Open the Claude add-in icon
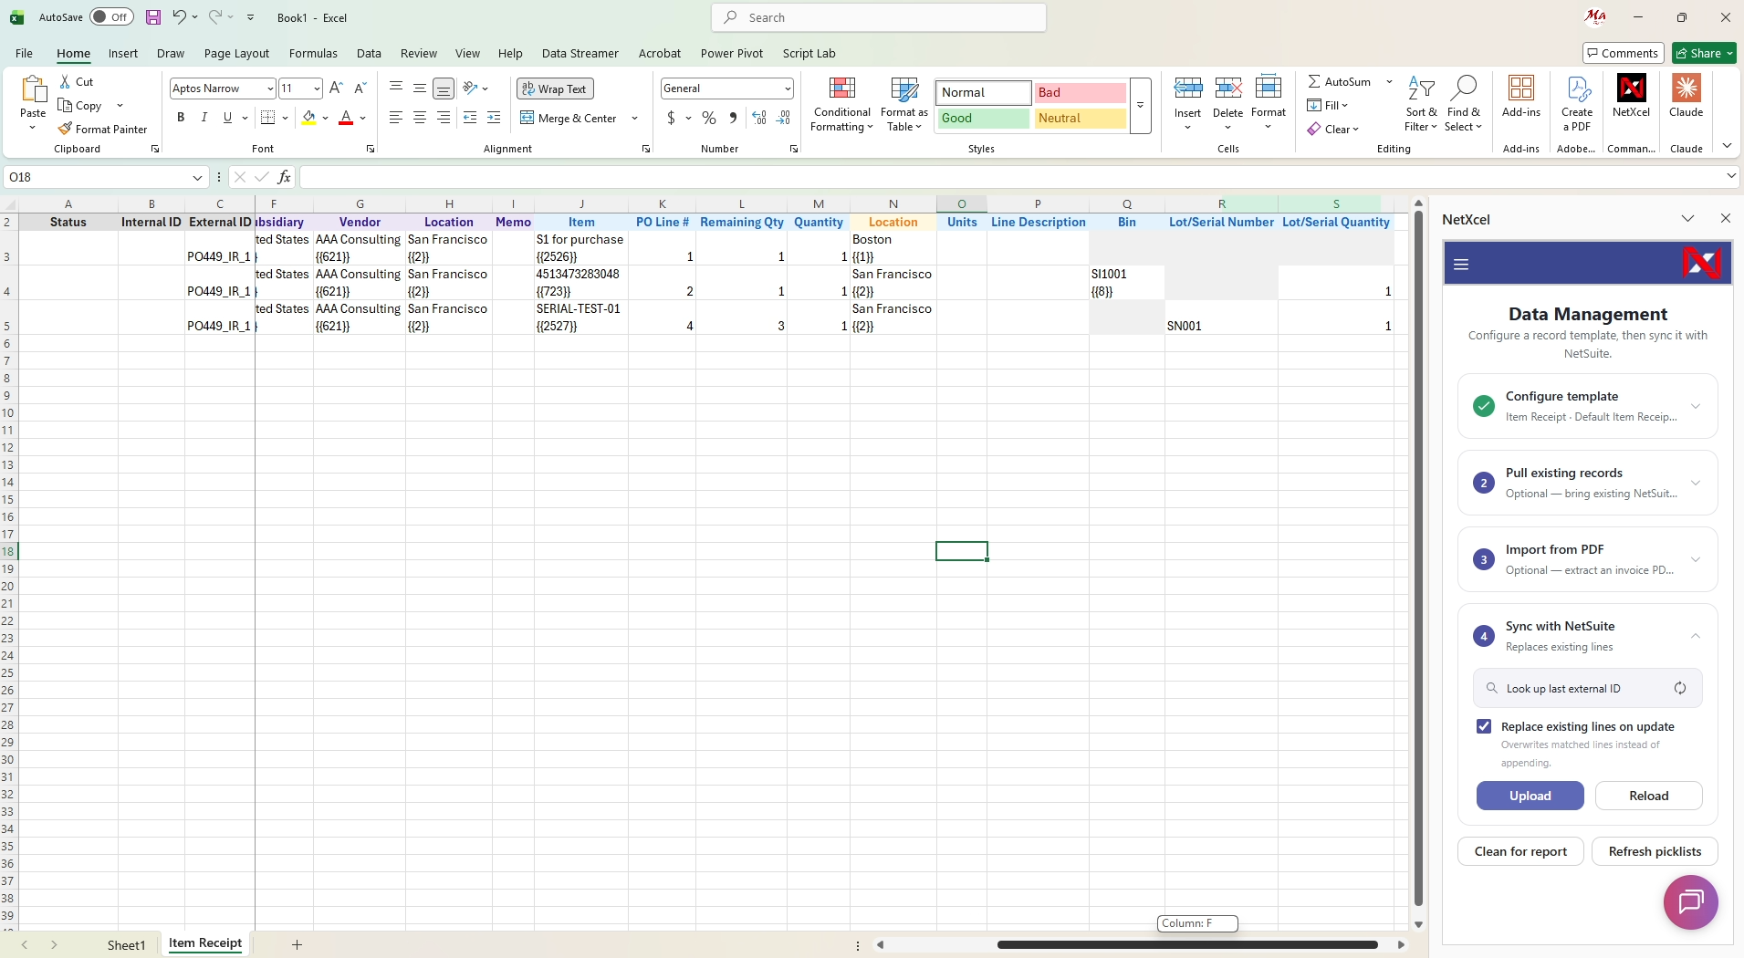This screenshot has width=1744, height=958. coord(1687,97)
